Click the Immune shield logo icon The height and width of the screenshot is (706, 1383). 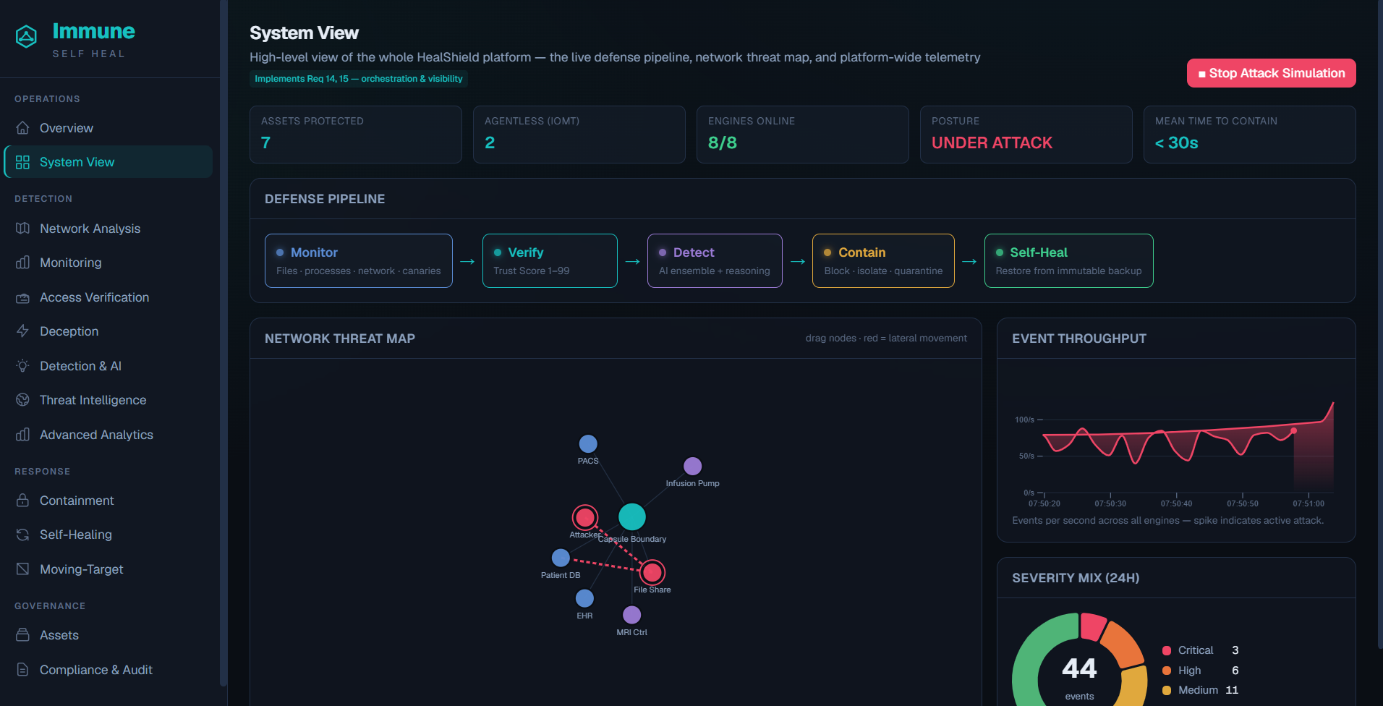coord(26,37)
